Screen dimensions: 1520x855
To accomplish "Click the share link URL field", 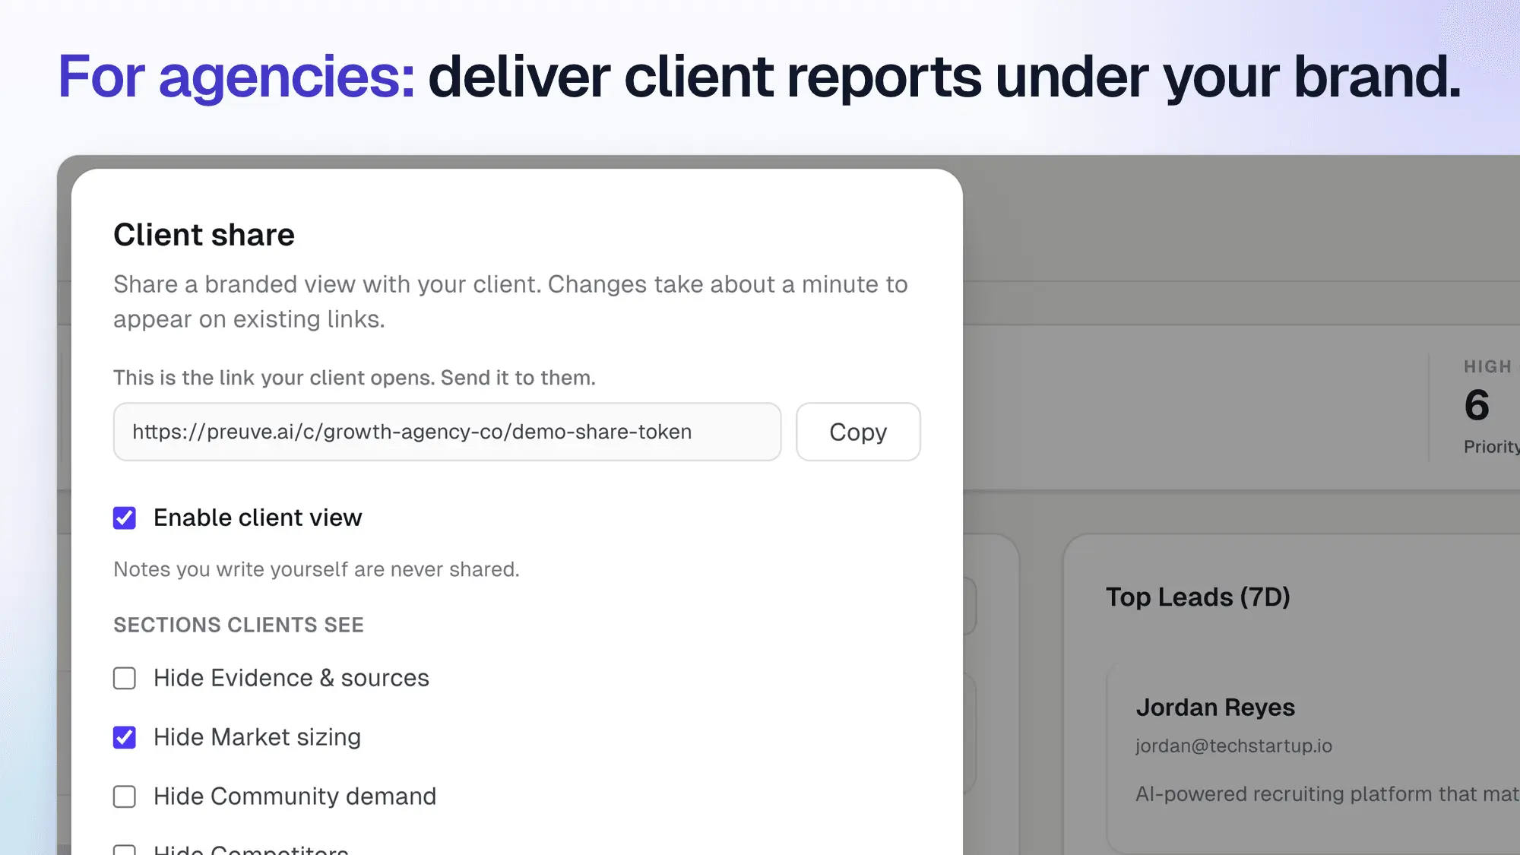I will pos(447,432).
